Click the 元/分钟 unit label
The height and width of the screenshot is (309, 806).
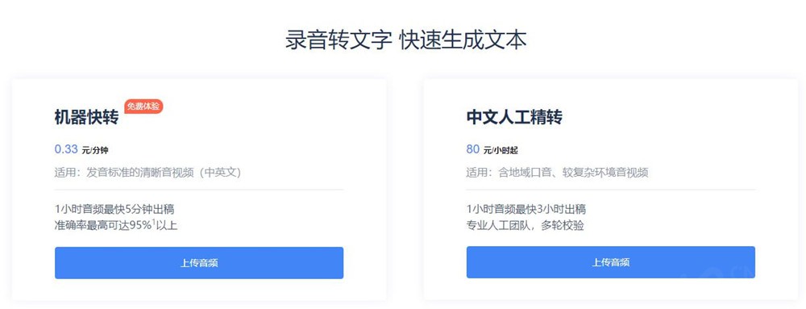coord(95,151)
